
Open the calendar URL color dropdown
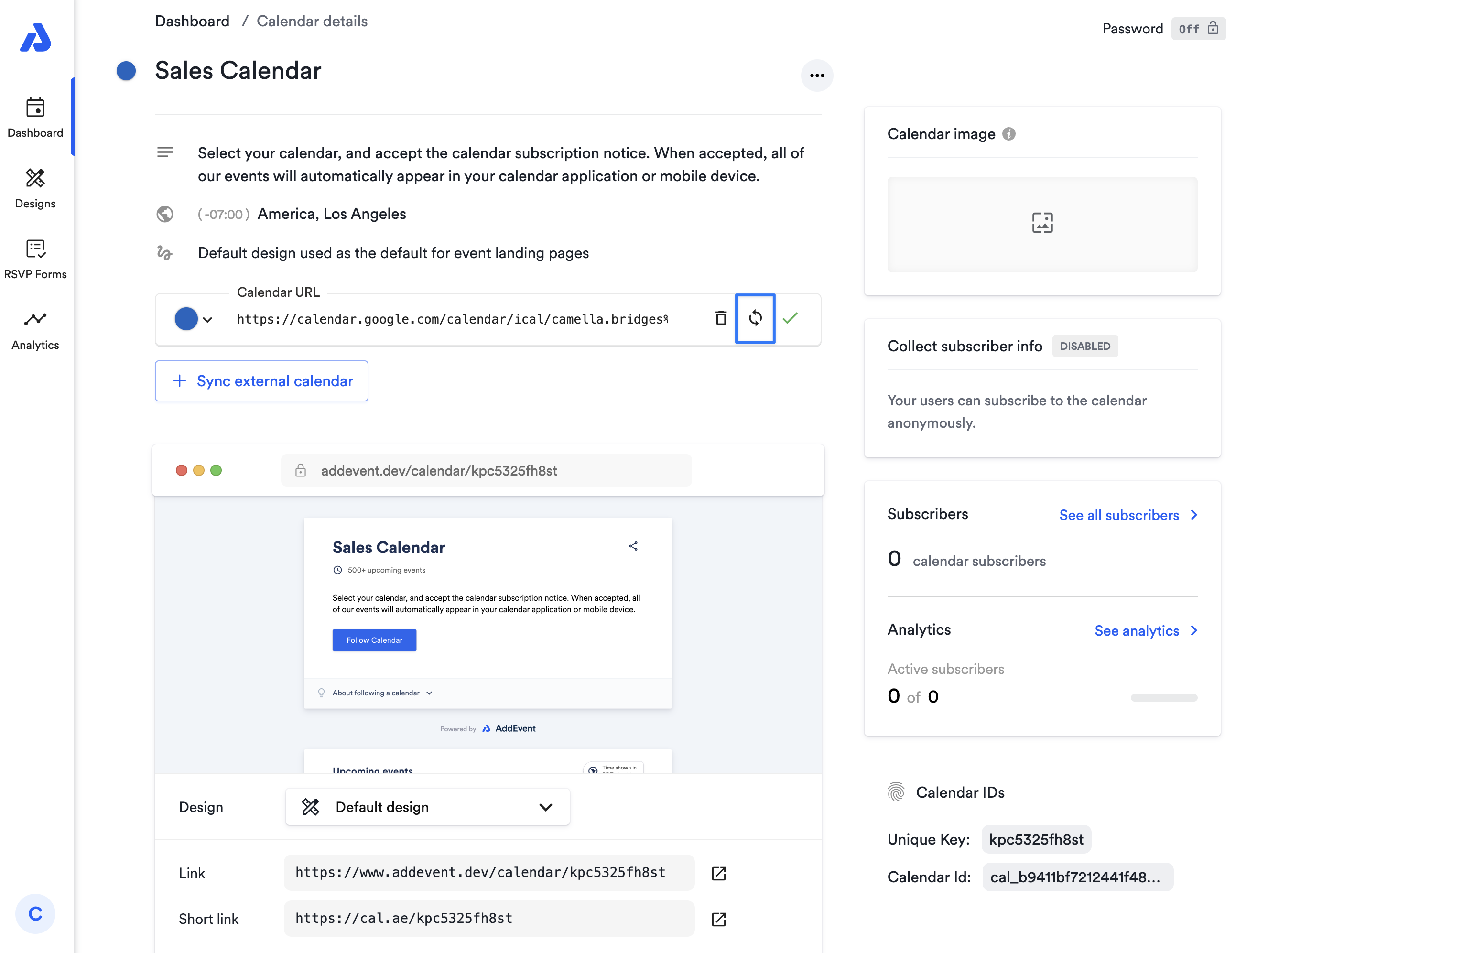coord(194,319)
